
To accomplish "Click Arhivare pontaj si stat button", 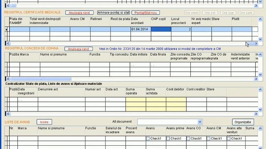I will (x=113, y=13).
